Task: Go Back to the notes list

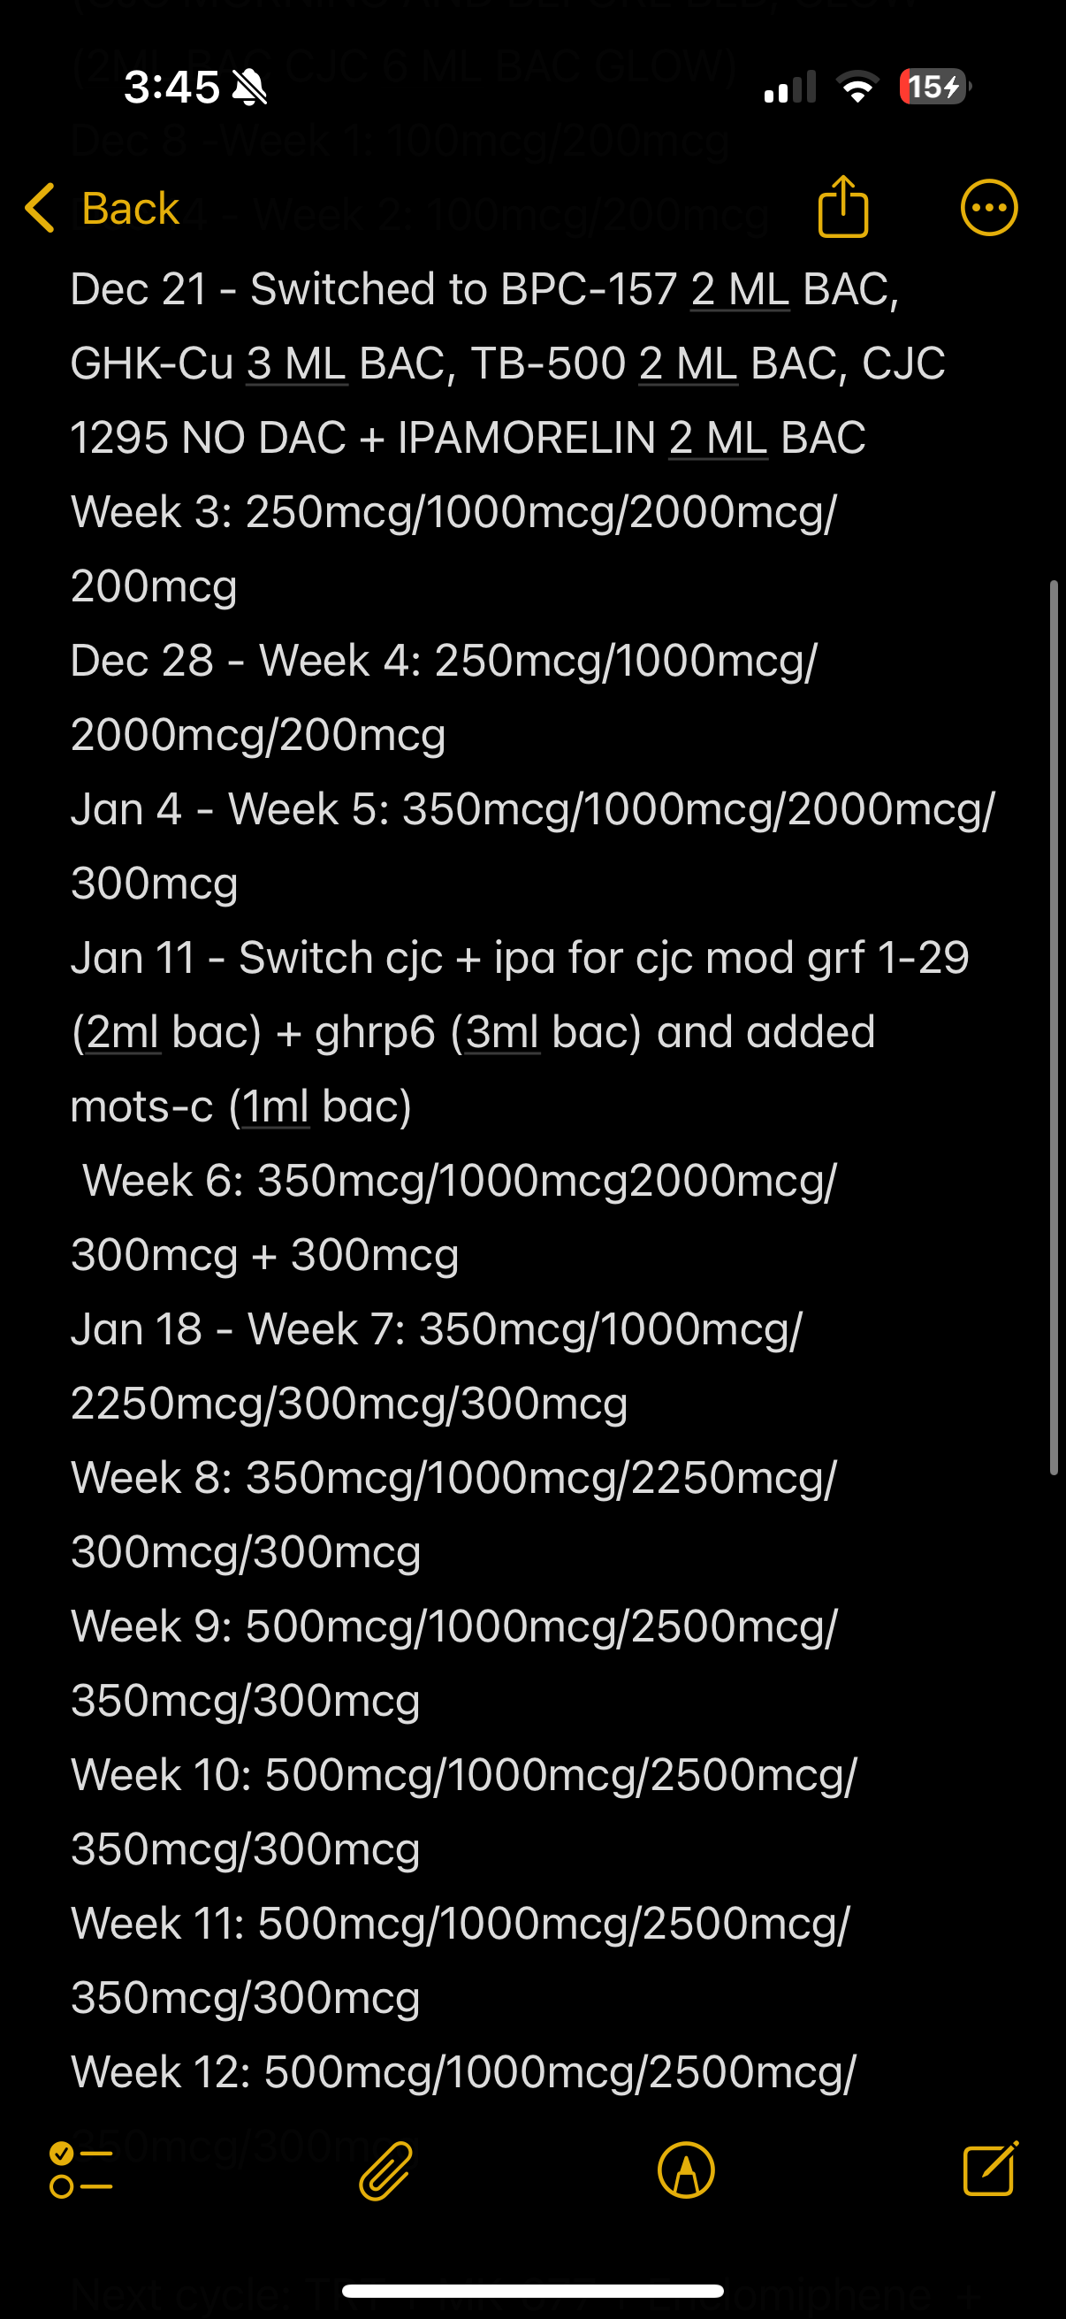Action: click(131, 208)
